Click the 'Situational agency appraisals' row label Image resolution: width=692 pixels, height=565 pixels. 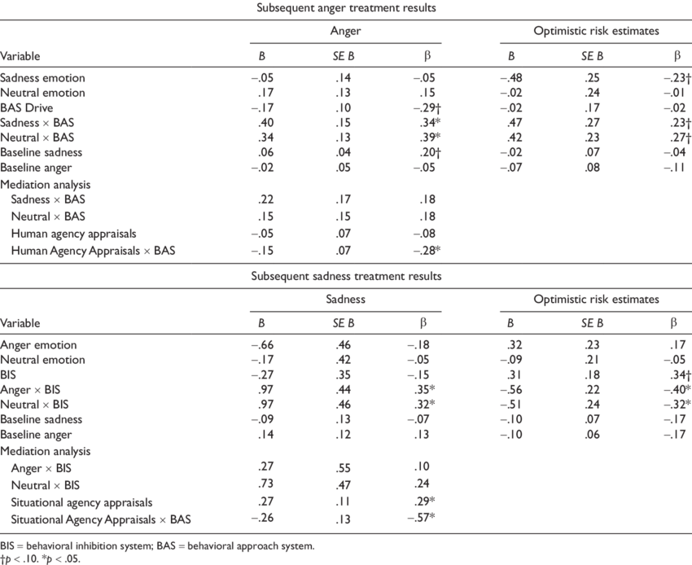click(81, 503)
